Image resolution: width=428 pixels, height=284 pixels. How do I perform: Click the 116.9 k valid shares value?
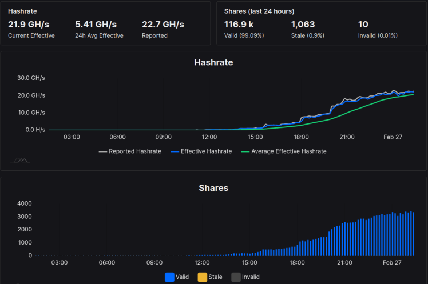[x=239, y=25]
